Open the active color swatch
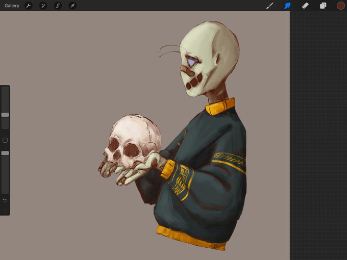This screenshot has width=347, height=260. click(x=340, y=6)
